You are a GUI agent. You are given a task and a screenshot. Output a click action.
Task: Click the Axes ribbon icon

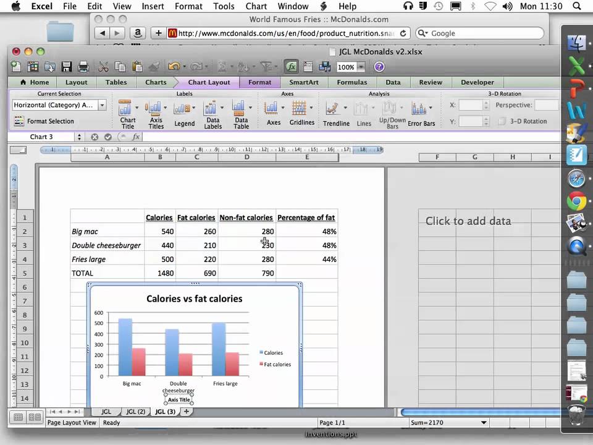click(271, 109)
